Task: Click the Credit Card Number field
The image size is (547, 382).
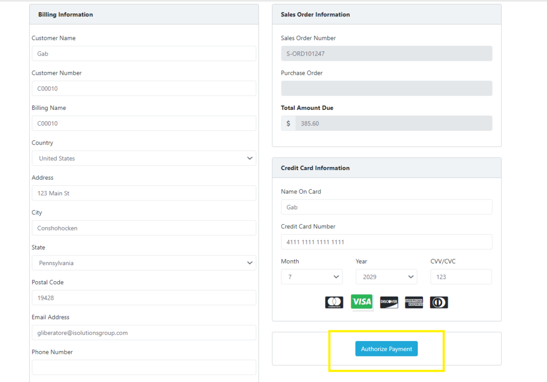Action: [x=386, y=242]
